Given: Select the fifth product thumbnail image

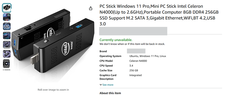Looking at the screenshot, I should tap(7, 45).
